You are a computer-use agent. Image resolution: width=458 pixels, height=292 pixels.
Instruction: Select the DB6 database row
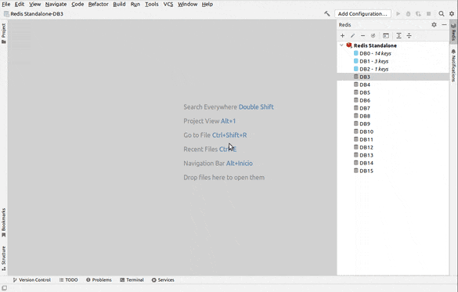393,100
